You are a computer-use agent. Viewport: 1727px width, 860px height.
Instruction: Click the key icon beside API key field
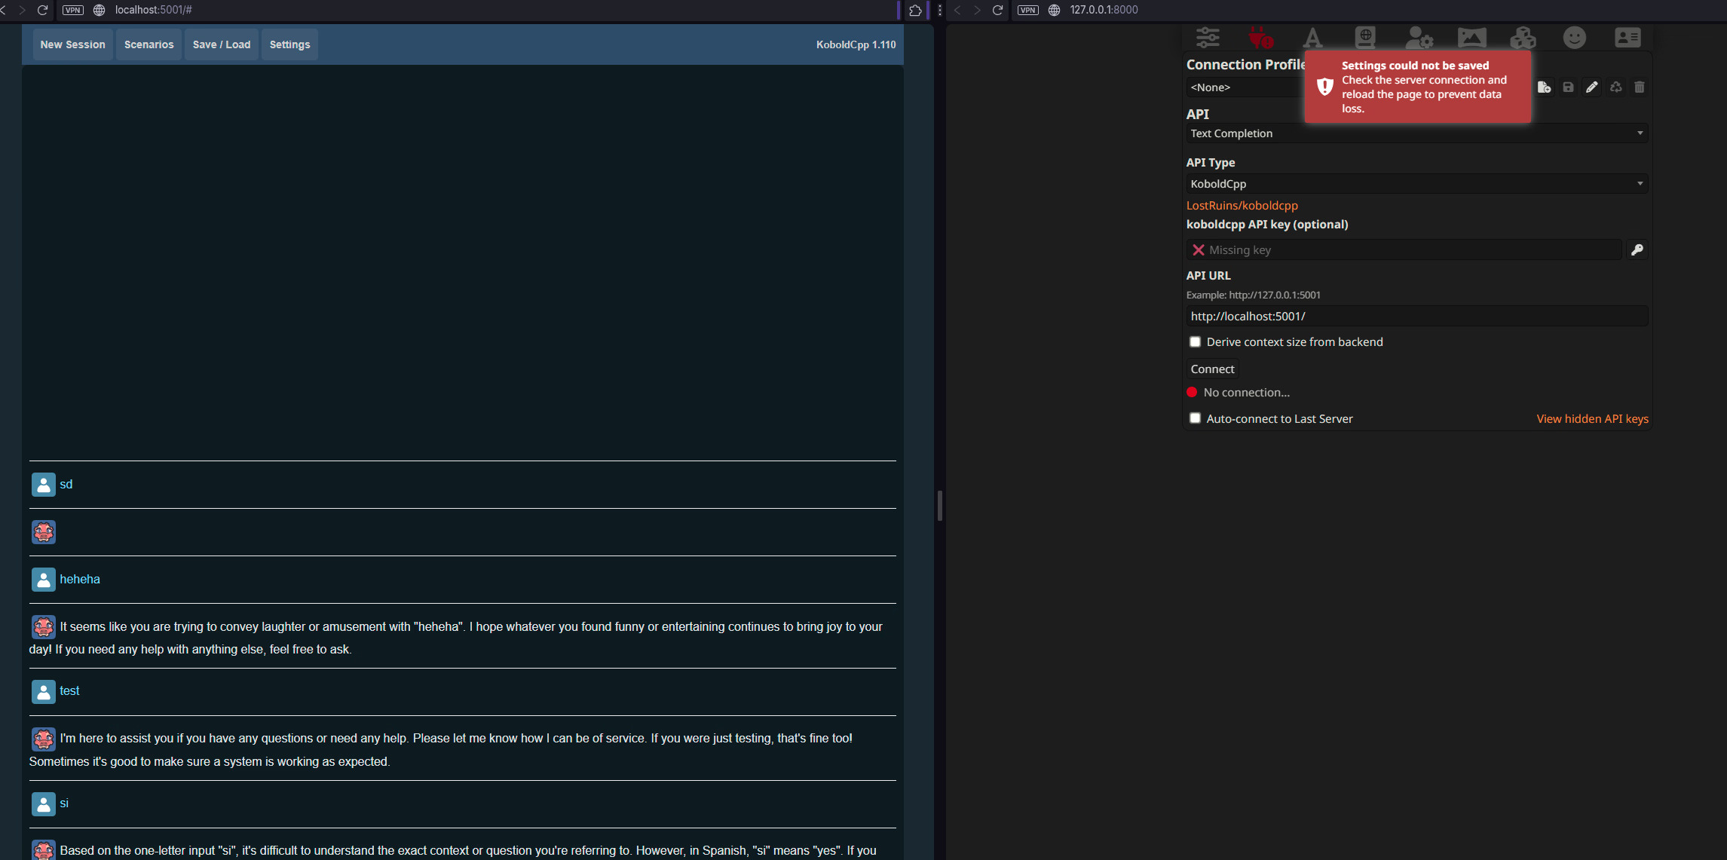(x=1637, y=250)
